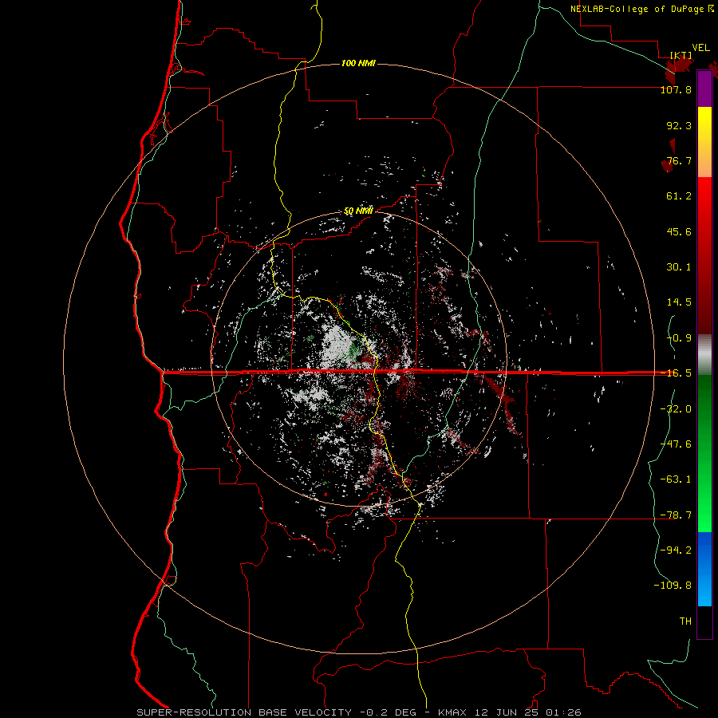Click the 100 NMI range ring label

click(x=358, y=63)
